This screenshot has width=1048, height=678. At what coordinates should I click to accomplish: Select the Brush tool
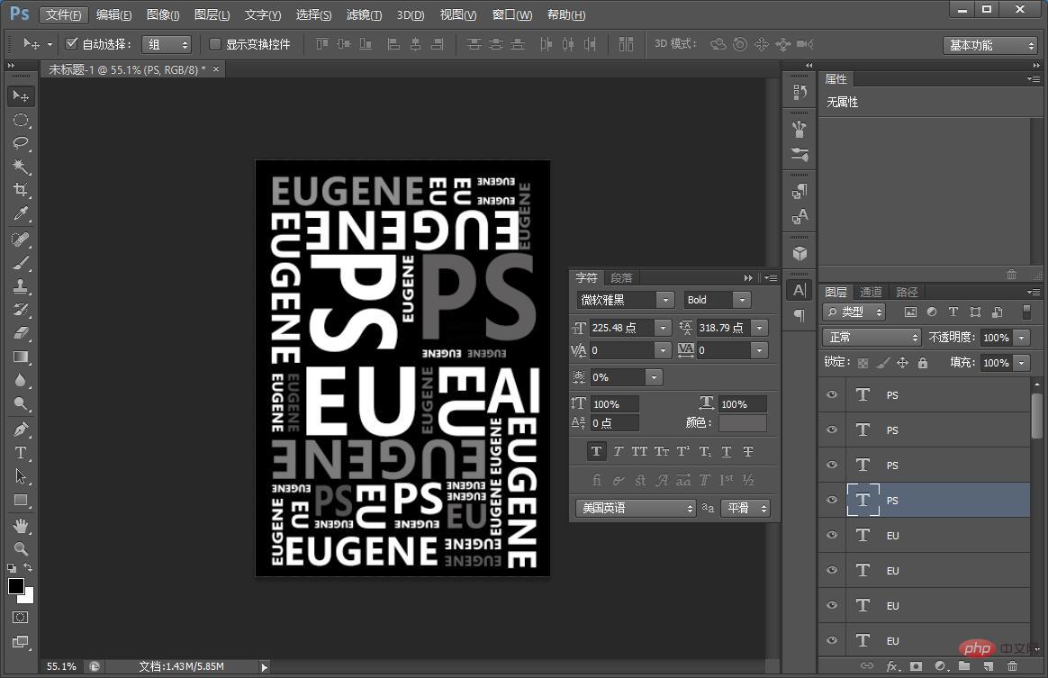pyautogui.click(x=21, y=263)
